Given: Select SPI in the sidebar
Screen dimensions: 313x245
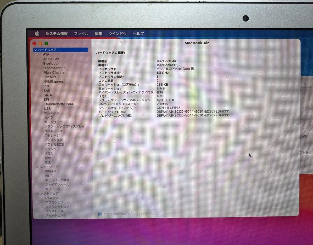Looking at the screenshot, I should click(x=46, y=100).
